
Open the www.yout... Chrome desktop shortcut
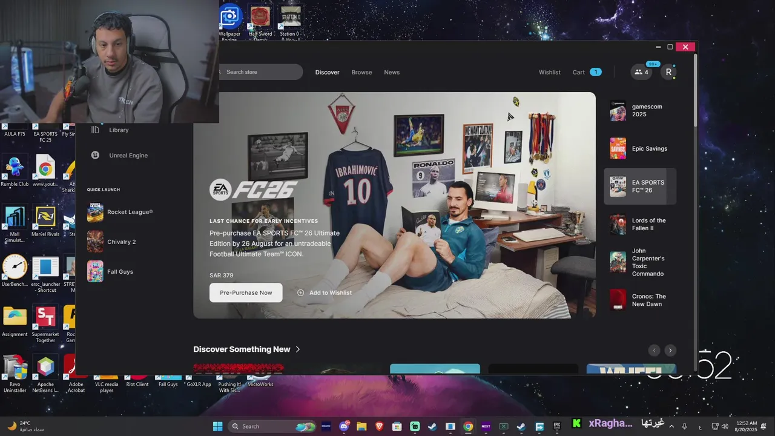45,171
